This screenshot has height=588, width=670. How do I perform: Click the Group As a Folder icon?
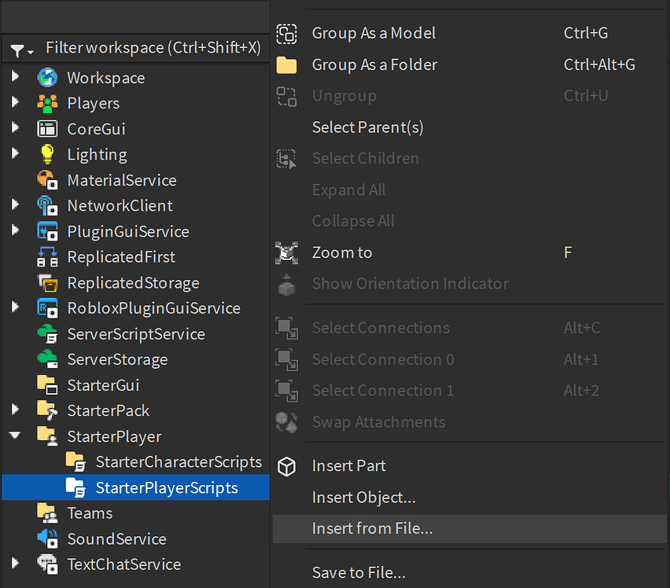287,64
